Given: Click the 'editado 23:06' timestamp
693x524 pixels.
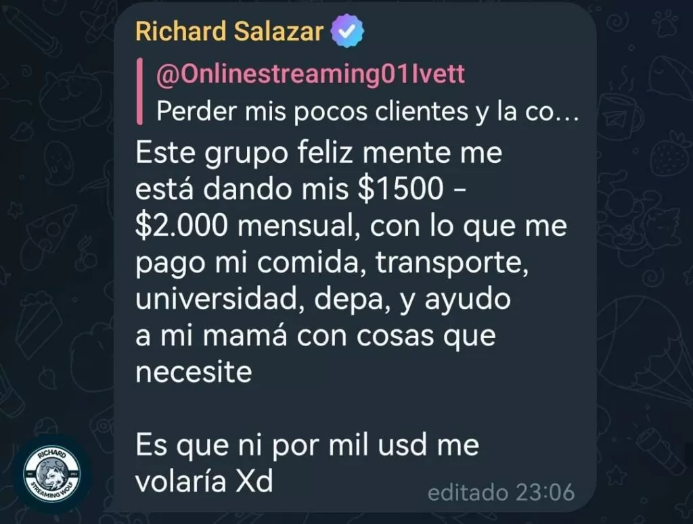Looking at the screenshot, I should (x=501, y=492).
